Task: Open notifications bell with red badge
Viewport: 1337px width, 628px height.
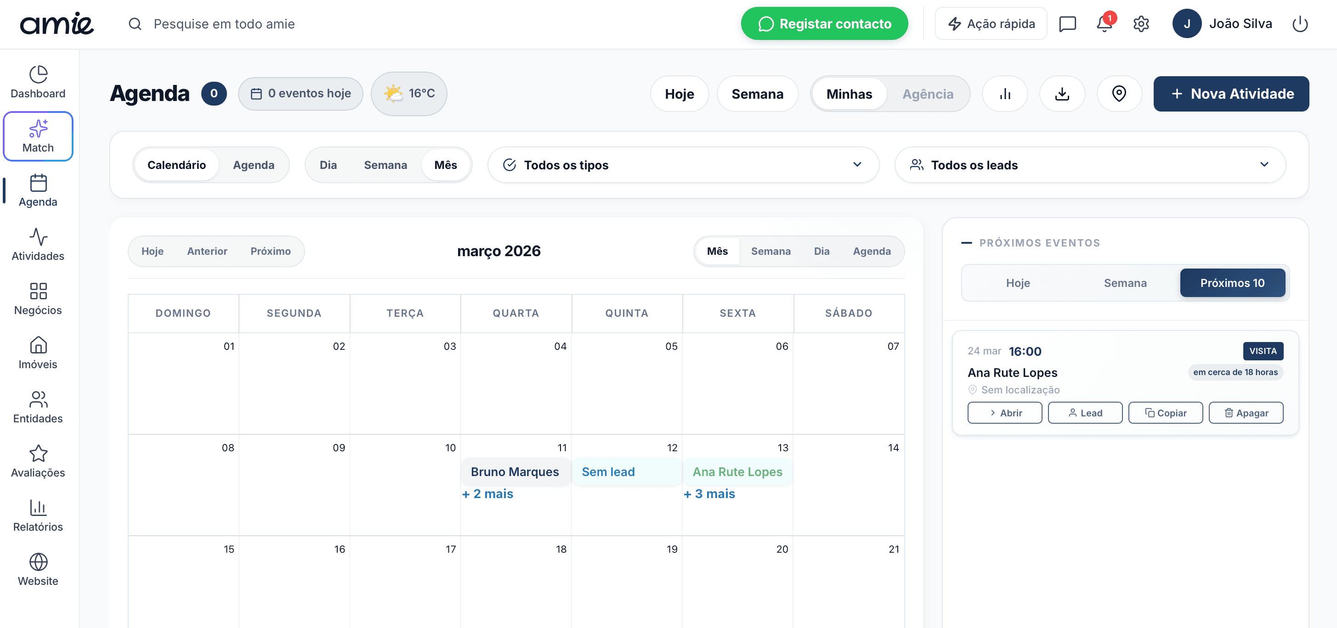Action: point(1104,23)
